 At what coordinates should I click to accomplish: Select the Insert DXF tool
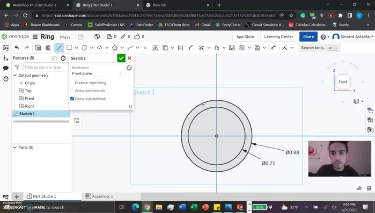tap(257, 48)
